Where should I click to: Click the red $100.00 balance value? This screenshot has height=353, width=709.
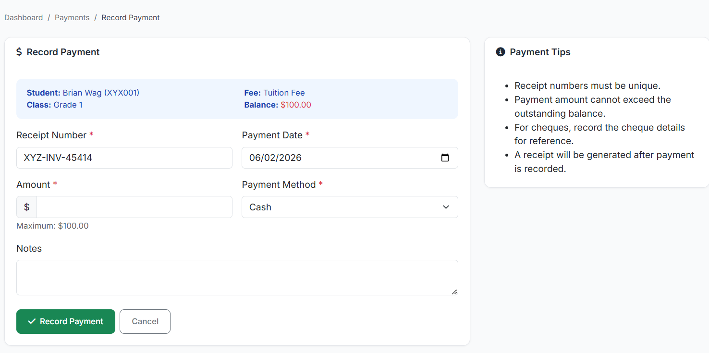(x=296, y=105)
